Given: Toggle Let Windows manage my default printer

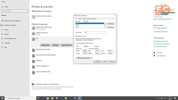Looking at the screenshot, I should (33, 84).
